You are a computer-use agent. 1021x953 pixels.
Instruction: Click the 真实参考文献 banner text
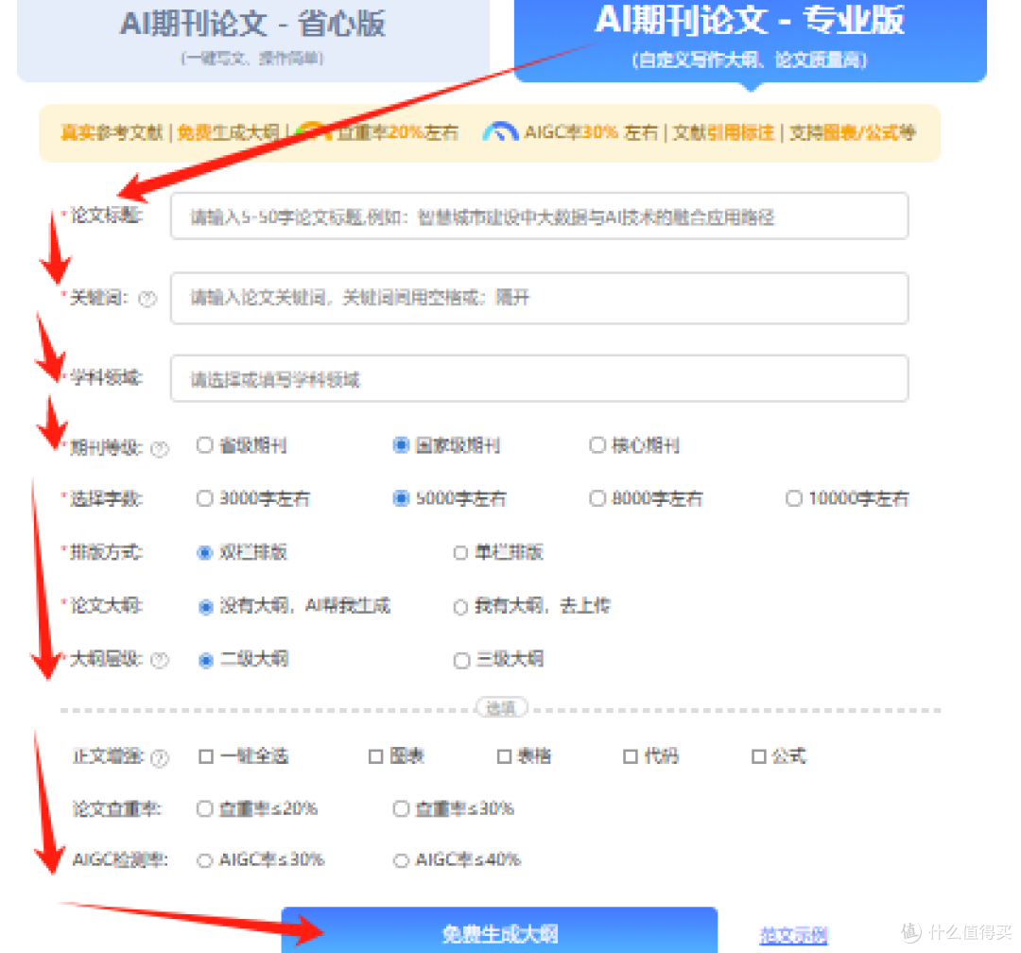click(x=112, y=133)
